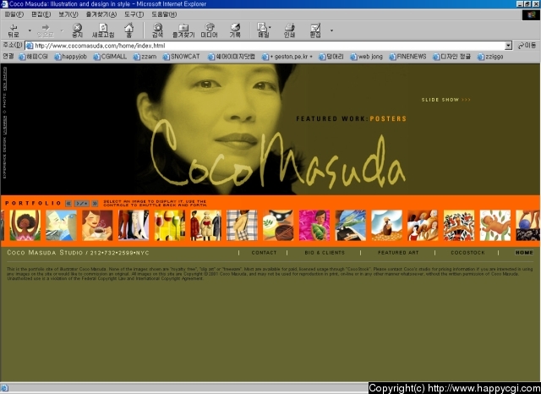Click the SLIDE SHOW link

(445, 100)
